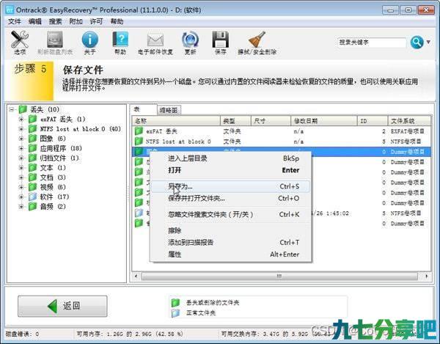Screen dimensions: 440x344
Task: Collapse the 丢失 (10) root node
Action: (x=11, y=109)
